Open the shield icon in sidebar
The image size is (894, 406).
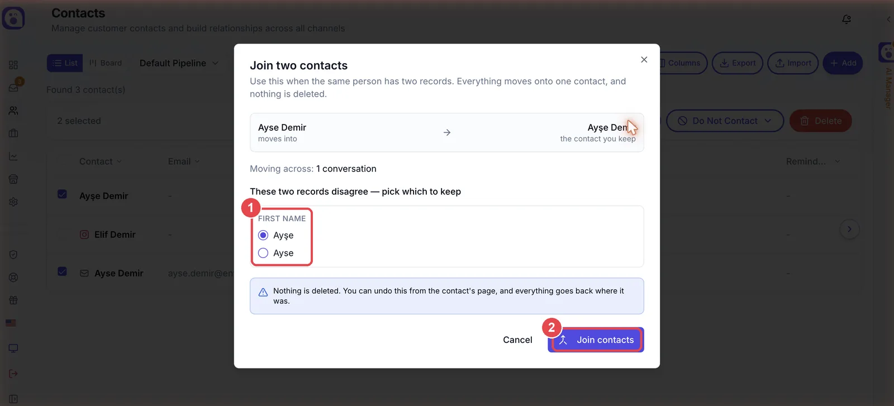point(13,255)
